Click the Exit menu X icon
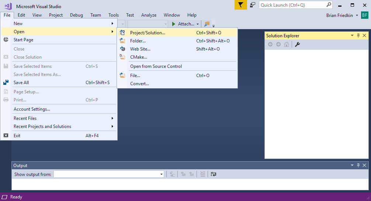The width and height of the screenshot is (371, 201). [x=6, y=135]
